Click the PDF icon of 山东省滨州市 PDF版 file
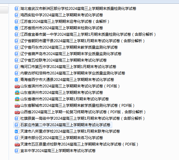The image size is (179, 160). [x=17, y=86]
